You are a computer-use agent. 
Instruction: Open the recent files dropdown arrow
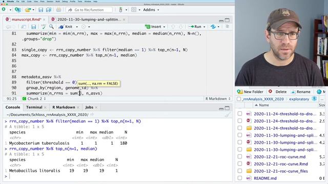click(x=33, y=10)
